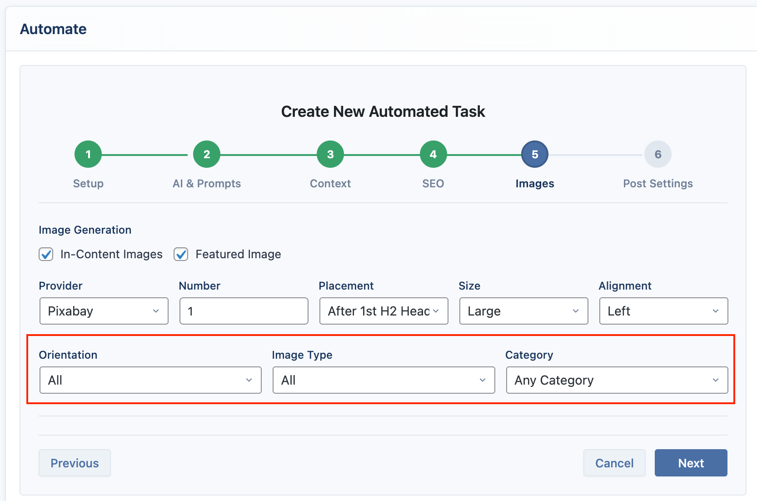Click the Create New Automated Task heading
This screenshot has height=501, width=757.
[x=383, y=111]
